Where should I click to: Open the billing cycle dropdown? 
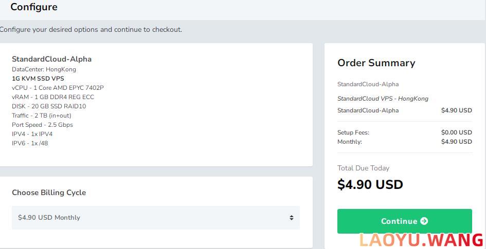click(x=154, y=218)
